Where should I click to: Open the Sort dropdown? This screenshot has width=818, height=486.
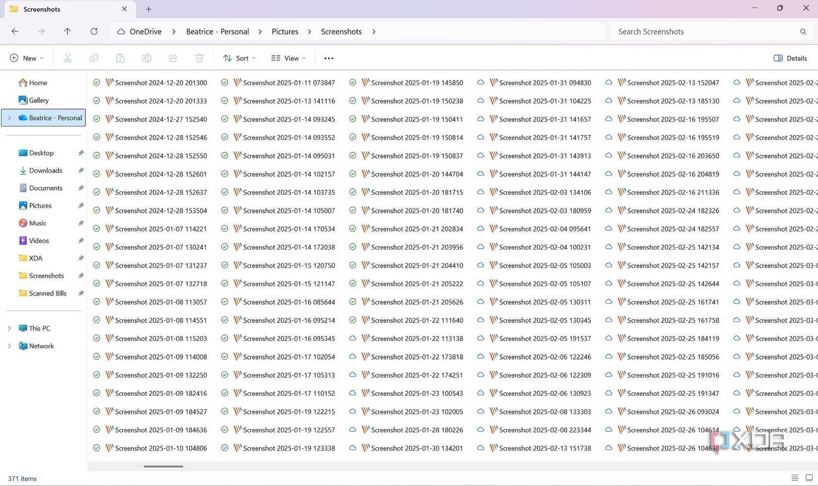pyautogui.click(x=239, y=58)
